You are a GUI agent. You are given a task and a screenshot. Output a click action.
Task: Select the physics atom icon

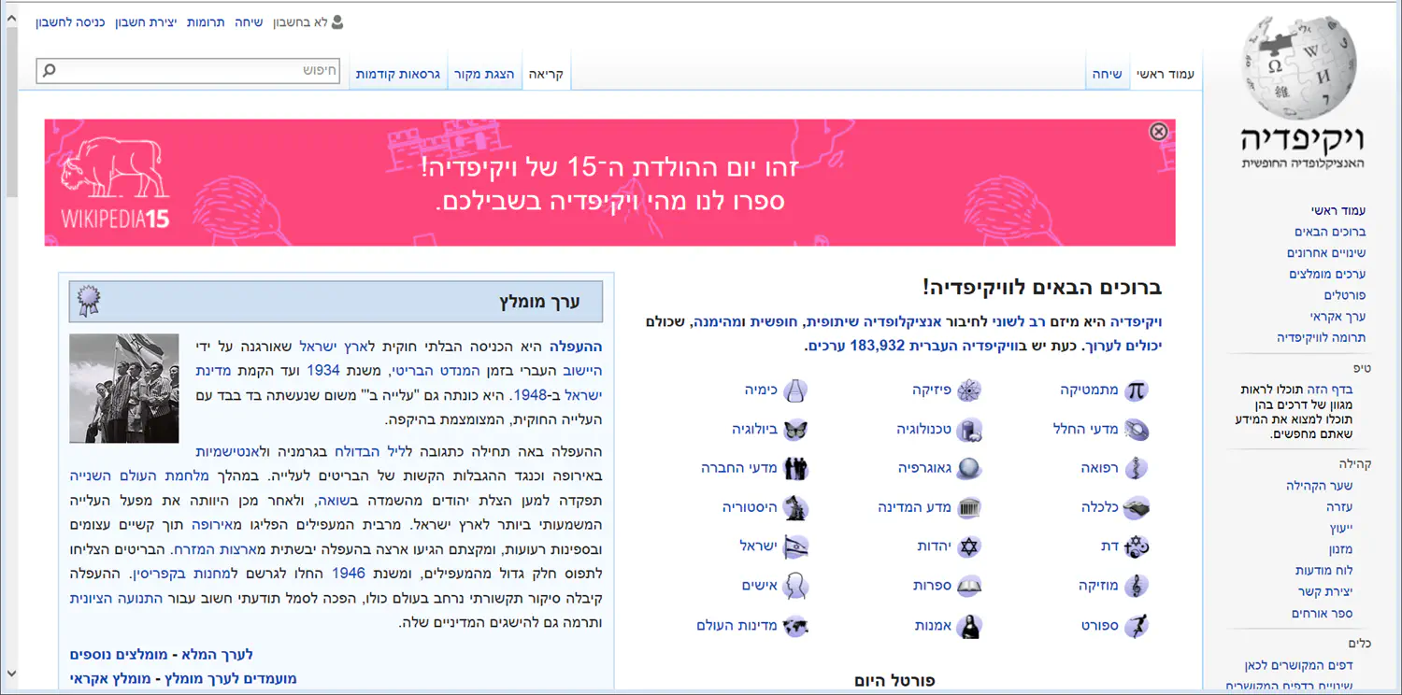(969, 390)
